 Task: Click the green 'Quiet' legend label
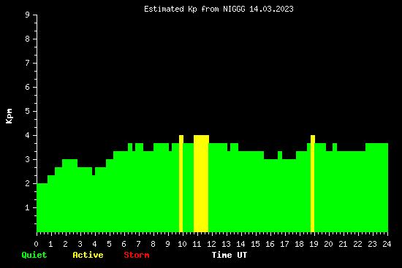pos(34,255)
